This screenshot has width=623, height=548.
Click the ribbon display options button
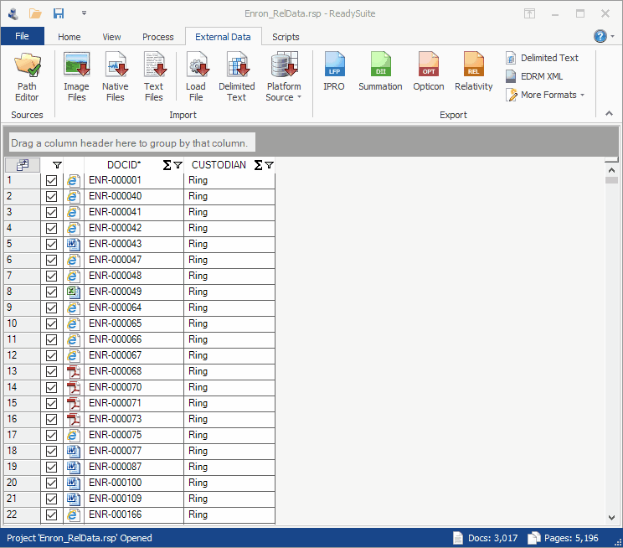point(529,14)
